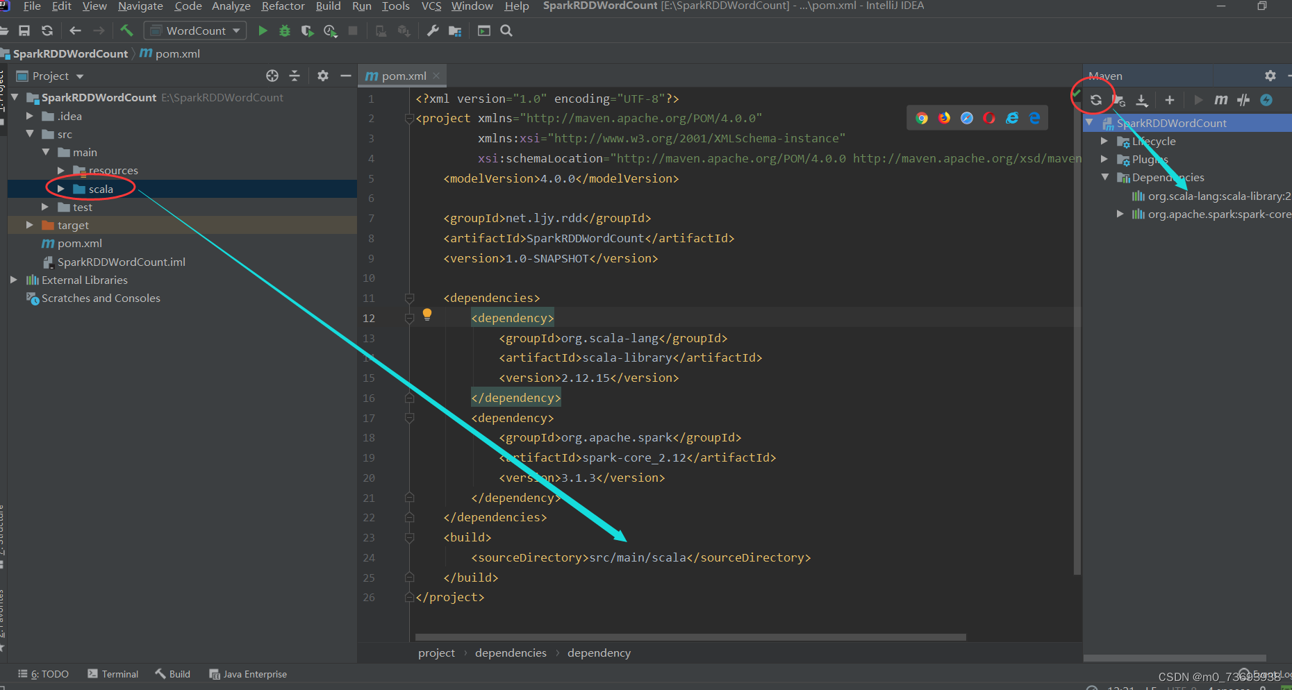Navigate Back using the left arrow icon

tap(76, 31)
